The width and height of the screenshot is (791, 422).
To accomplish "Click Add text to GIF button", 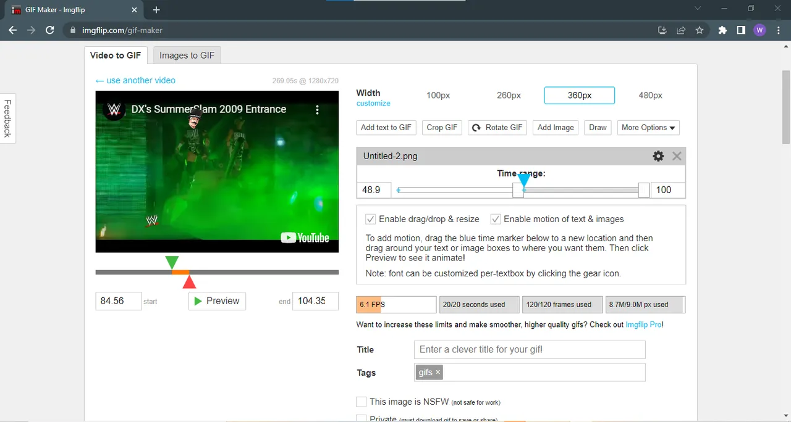I will coord(386,128).
